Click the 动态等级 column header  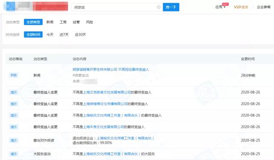point(16,59)
